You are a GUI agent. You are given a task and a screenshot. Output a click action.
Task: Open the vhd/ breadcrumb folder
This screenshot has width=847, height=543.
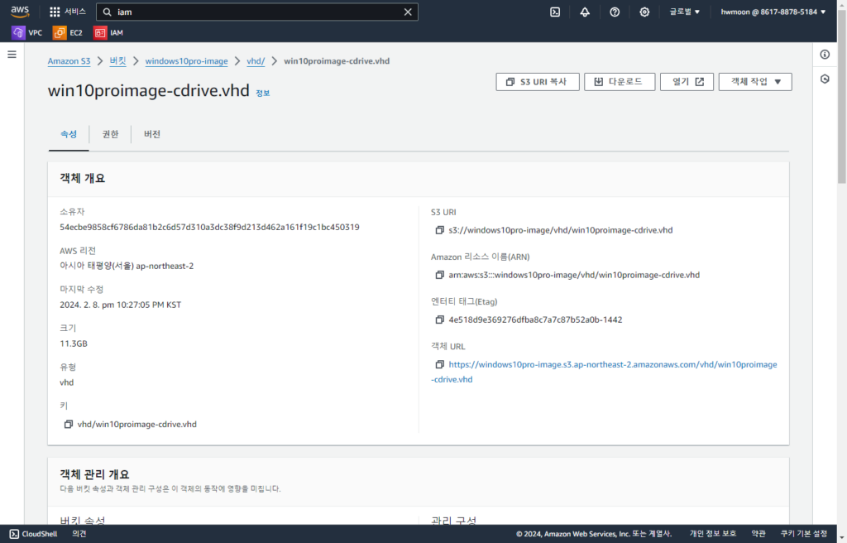pyautogui.click(x=256, y=61)
